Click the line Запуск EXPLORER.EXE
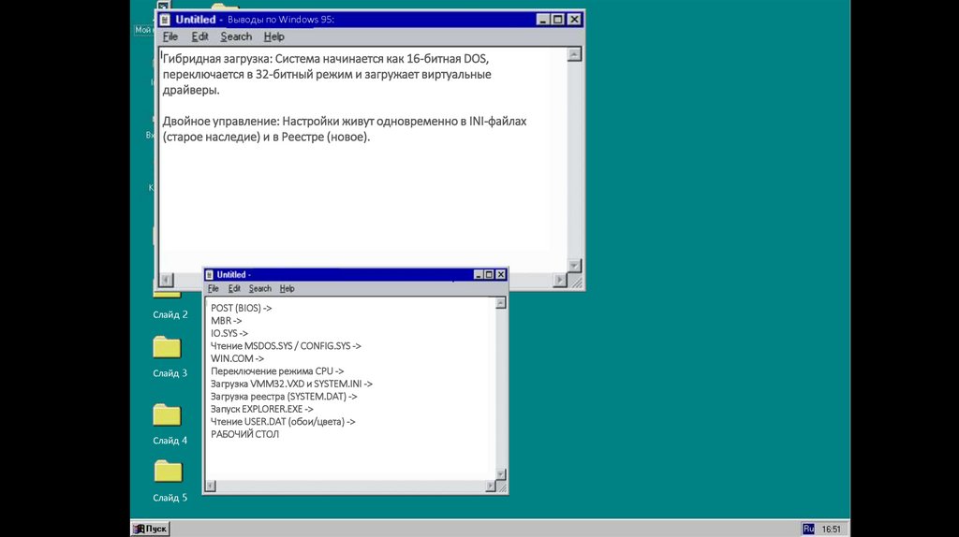Viewport: 959px width, 537px height. [x=262, y=409]
